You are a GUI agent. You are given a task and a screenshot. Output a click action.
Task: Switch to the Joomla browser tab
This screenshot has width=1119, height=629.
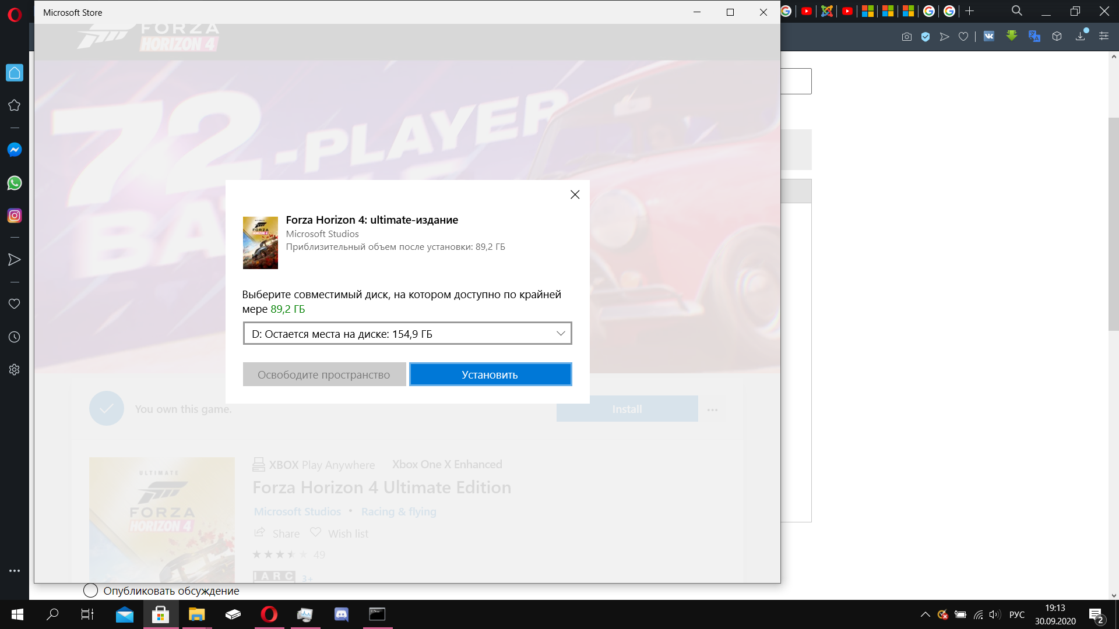pos(826,11)
